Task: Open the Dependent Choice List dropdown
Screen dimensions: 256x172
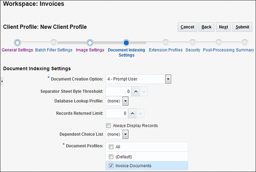Action: 125,134
